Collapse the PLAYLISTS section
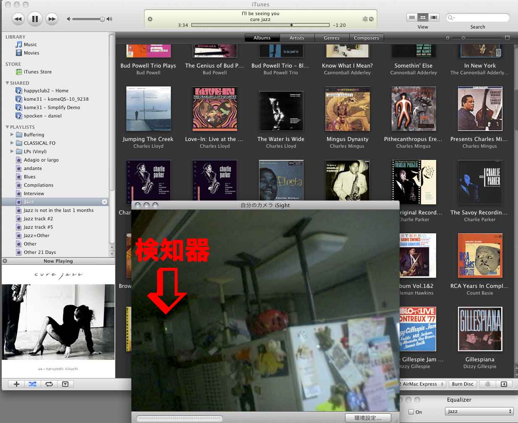The image size is (518, 423). pos(7,127)
